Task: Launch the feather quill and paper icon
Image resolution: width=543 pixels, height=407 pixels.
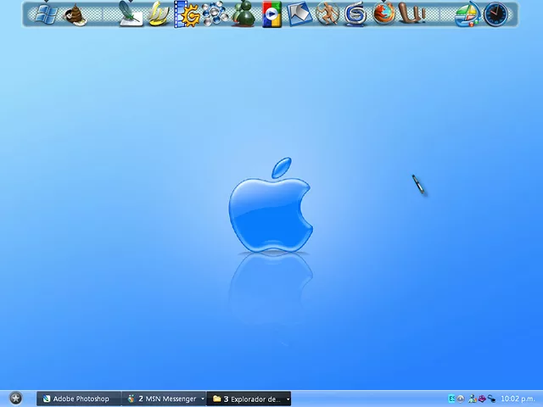Action: (130, 14)
